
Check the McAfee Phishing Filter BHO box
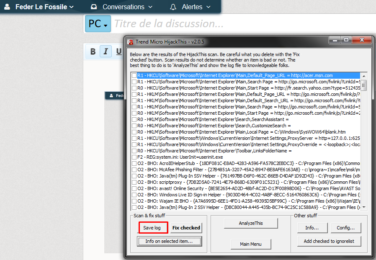point(134,170)
